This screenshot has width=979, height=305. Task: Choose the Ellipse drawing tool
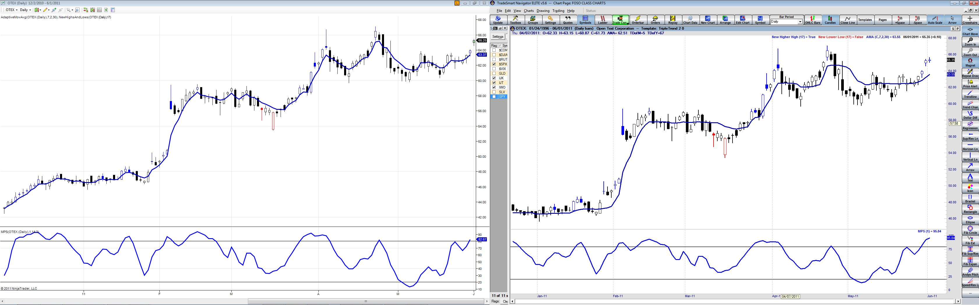970,220
